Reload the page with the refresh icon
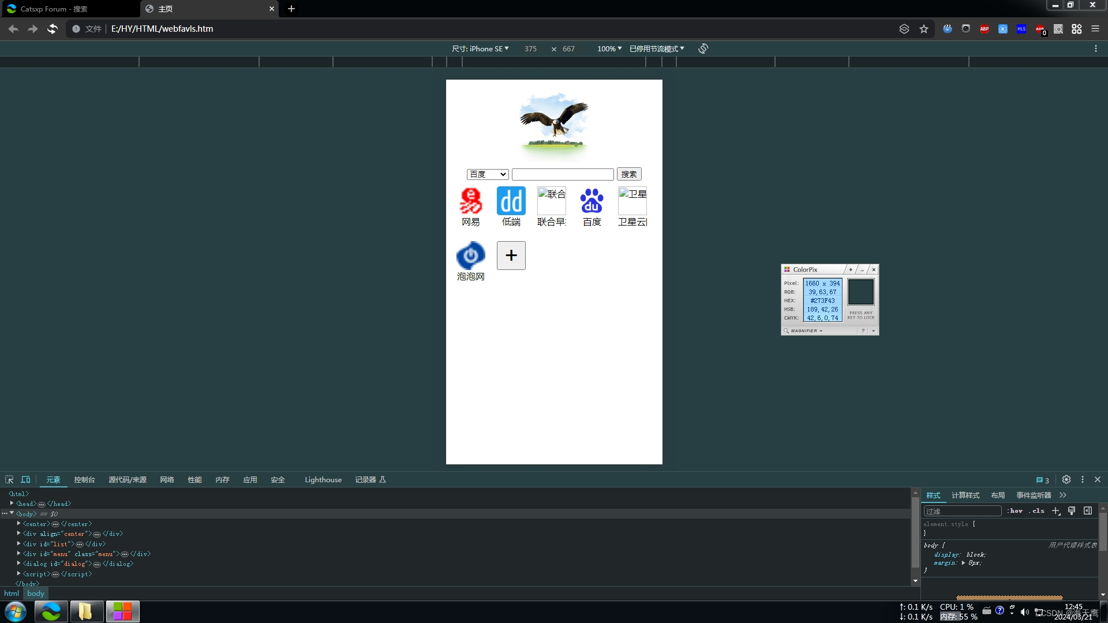This screenshot has width=1108, height=623. 53,29
